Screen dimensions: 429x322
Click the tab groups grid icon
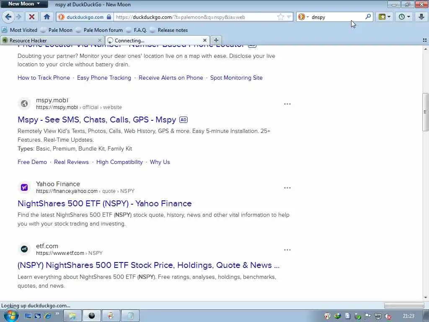(425, 40)
